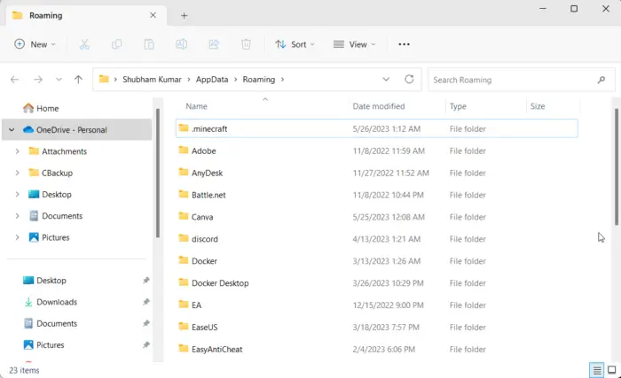Select the Battle.net folder

(x=377, y=195)
